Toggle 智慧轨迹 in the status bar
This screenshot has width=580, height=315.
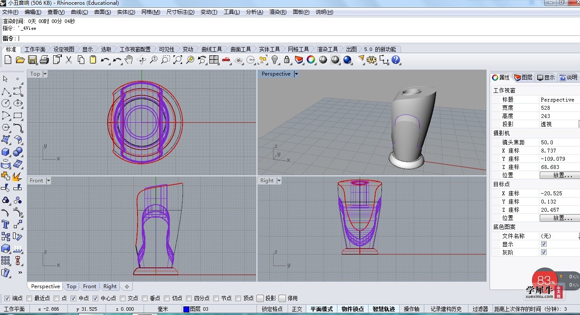[x=384, y=309]
